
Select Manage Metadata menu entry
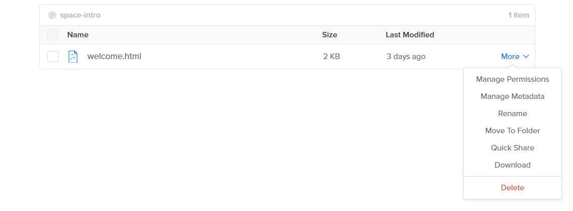pos(512,96)
